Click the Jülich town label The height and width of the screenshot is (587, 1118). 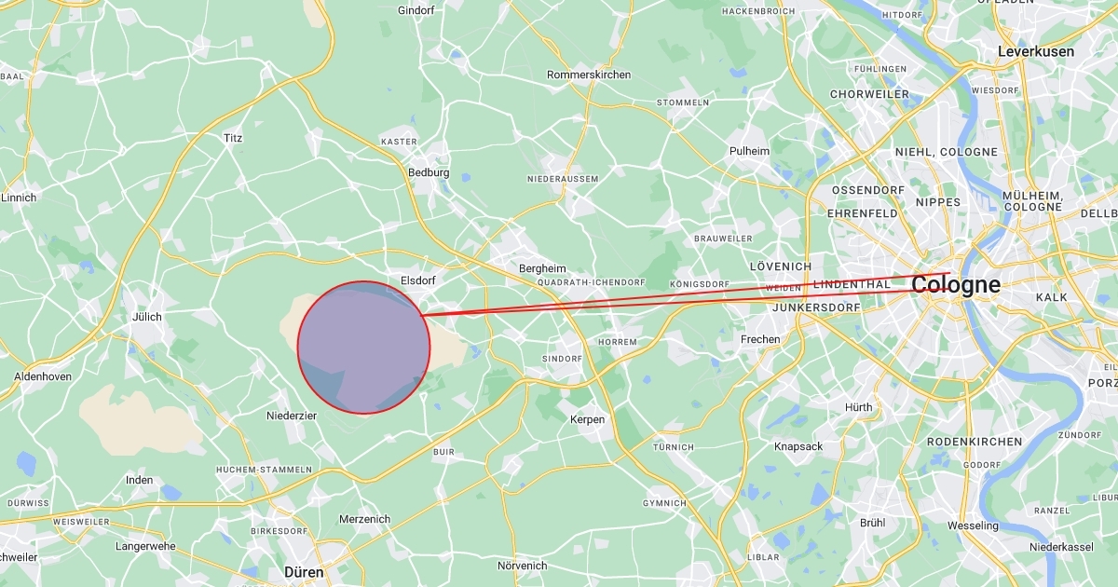pyautogui.click(x=146, y=317)
